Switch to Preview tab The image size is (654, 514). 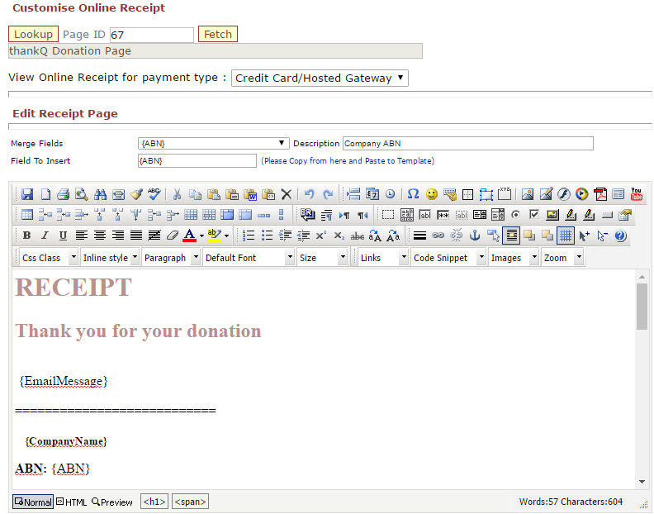(x=112, y=502)
